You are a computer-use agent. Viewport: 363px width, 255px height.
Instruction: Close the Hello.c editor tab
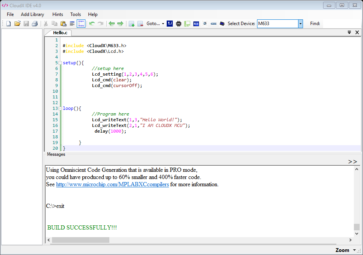click(x=357, y=32)
